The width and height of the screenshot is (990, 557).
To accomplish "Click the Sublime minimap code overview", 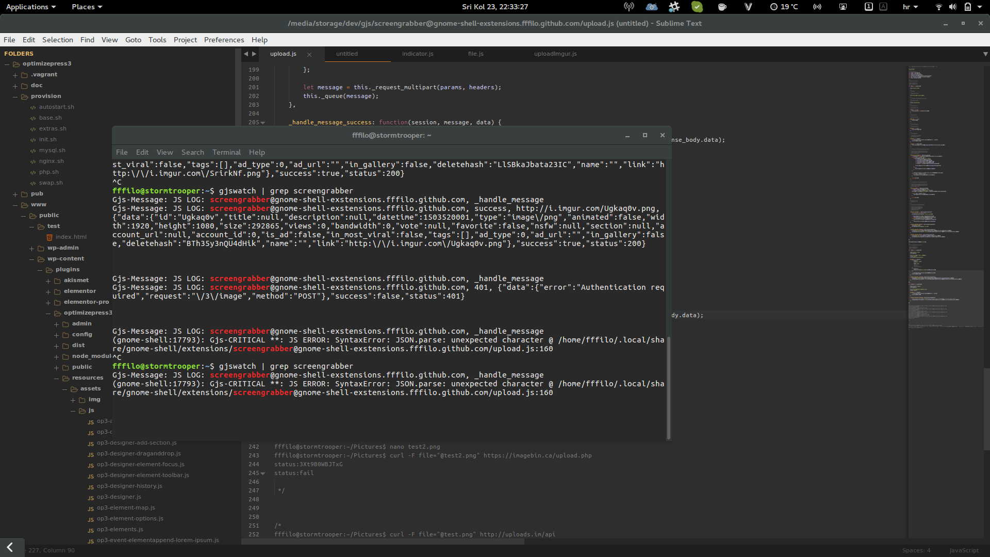I will click(945, 196).
